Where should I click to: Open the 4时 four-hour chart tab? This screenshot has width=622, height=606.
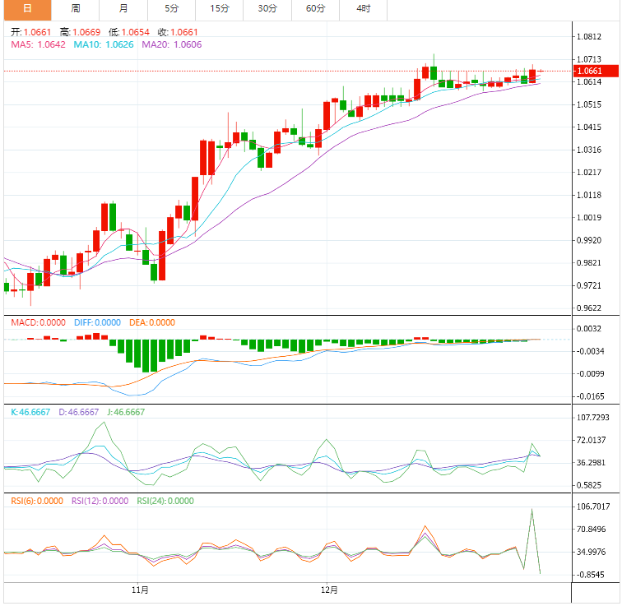(363, 9)
